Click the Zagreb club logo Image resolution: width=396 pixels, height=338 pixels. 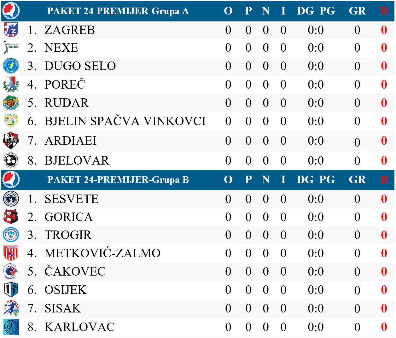pos(11,30)
